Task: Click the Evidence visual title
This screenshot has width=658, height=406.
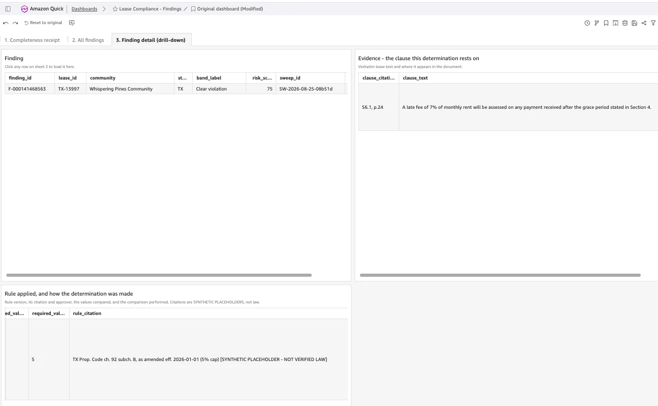Action: [419, 58]
